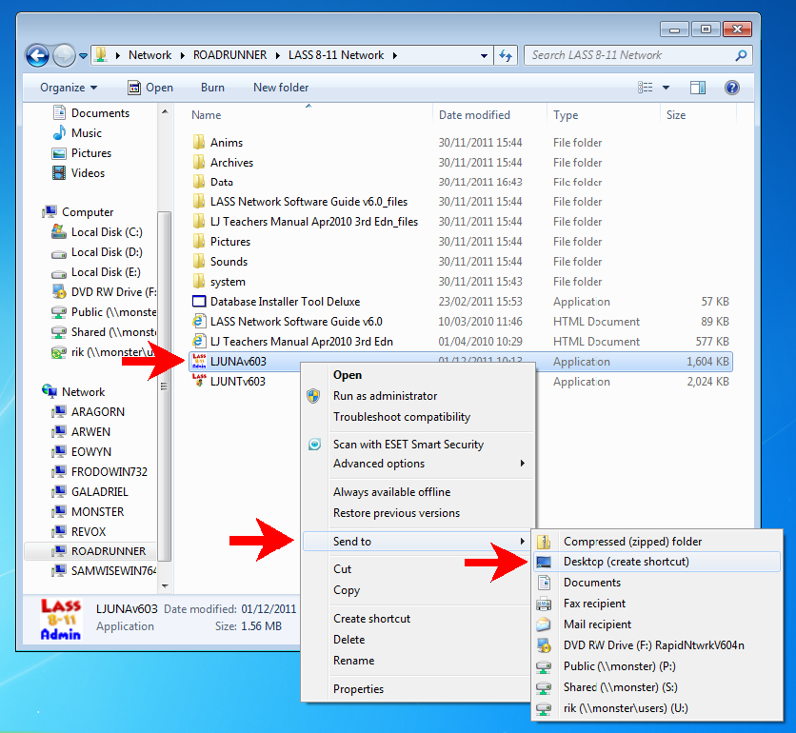Open the recent pages dropdown arrow
796x733 pixels.
pos(83,56)
